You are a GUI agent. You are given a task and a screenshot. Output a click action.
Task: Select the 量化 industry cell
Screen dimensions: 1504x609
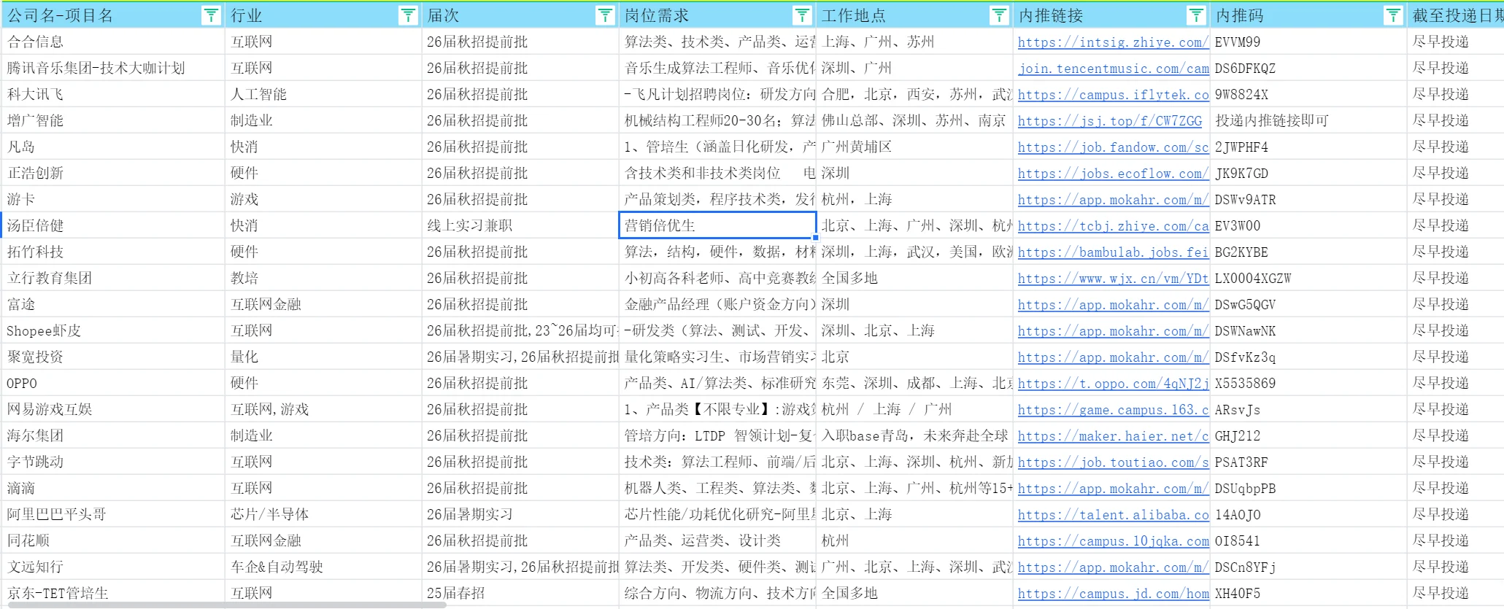(323, 357)
